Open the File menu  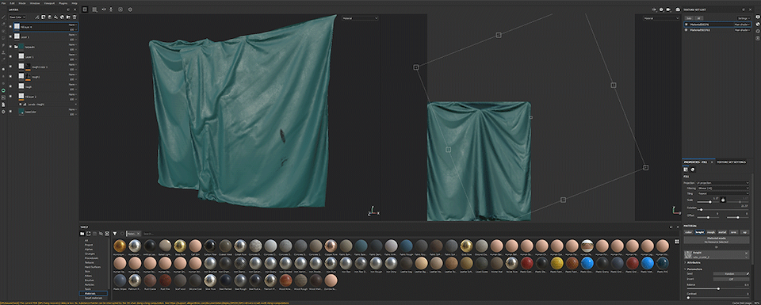[3, 3]
